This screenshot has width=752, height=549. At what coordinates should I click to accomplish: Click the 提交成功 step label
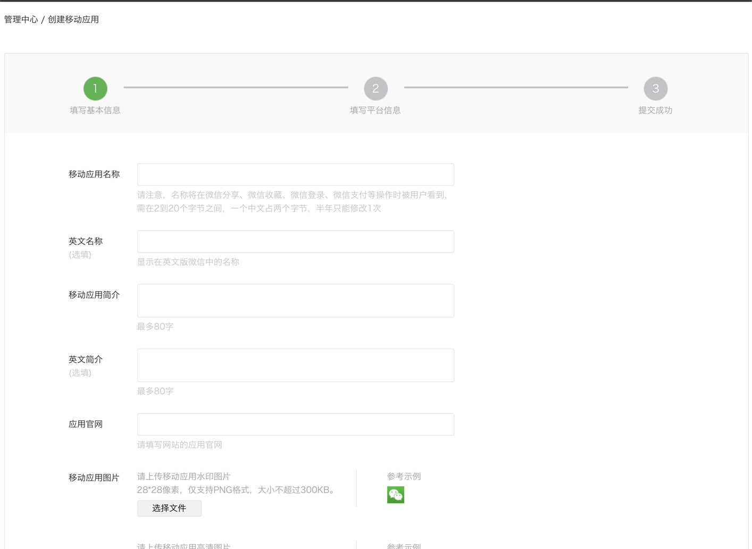655,111
